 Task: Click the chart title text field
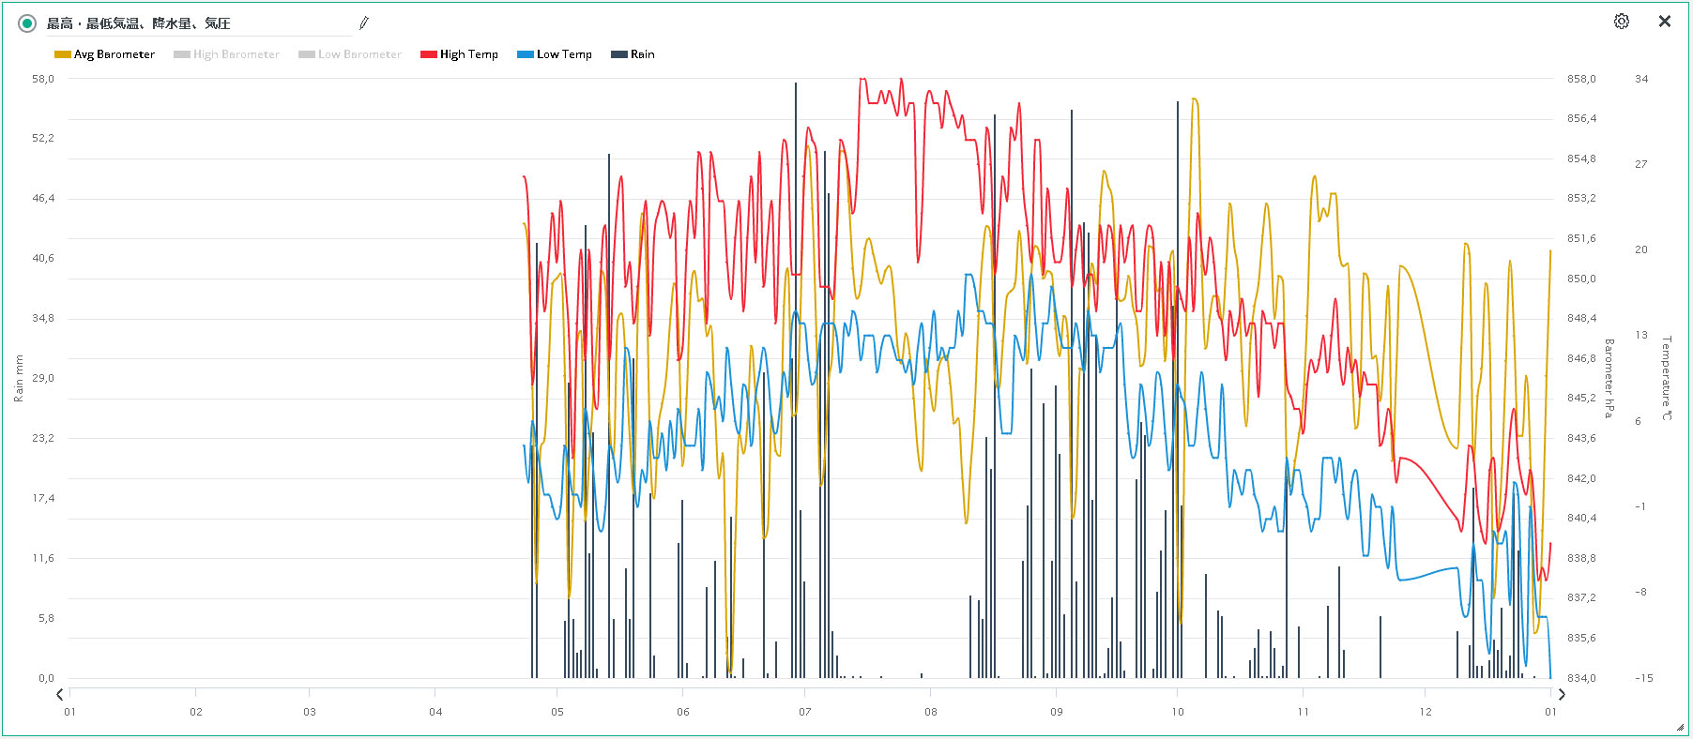[199, 23]
